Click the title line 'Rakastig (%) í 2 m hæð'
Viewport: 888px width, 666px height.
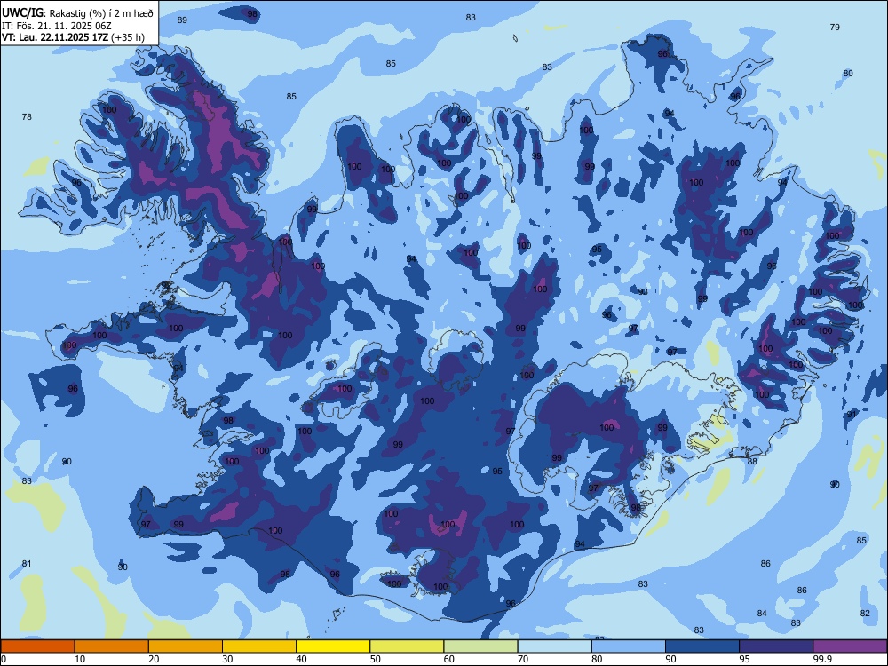click(x=101, y=12)
